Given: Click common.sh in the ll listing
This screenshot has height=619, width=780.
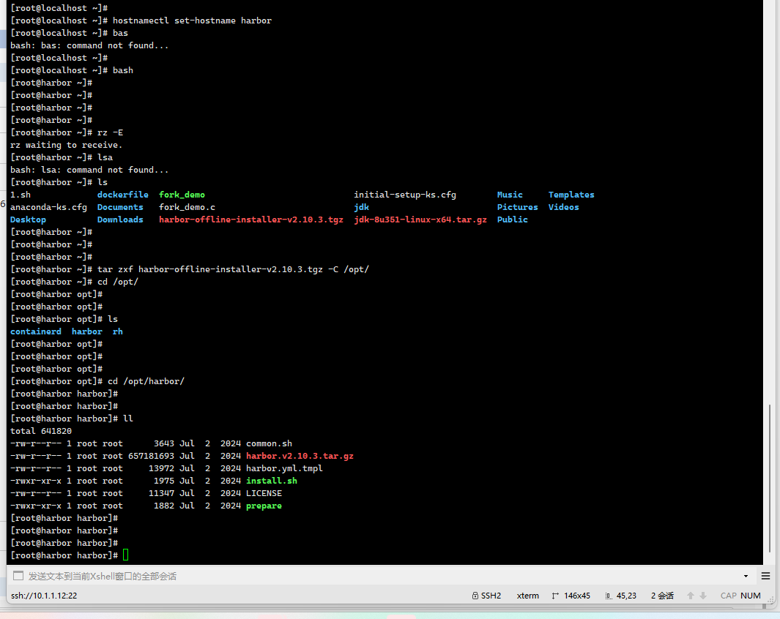Looking at the screenshot, I should pyautogui.click(x=269, y=443).
